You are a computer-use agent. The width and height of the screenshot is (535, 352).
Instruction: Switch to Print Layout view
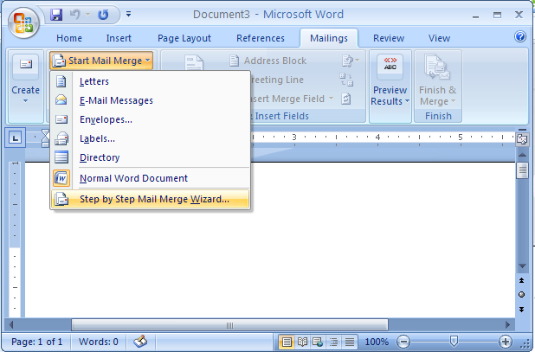pyautogui.click(x=286, y=342)
